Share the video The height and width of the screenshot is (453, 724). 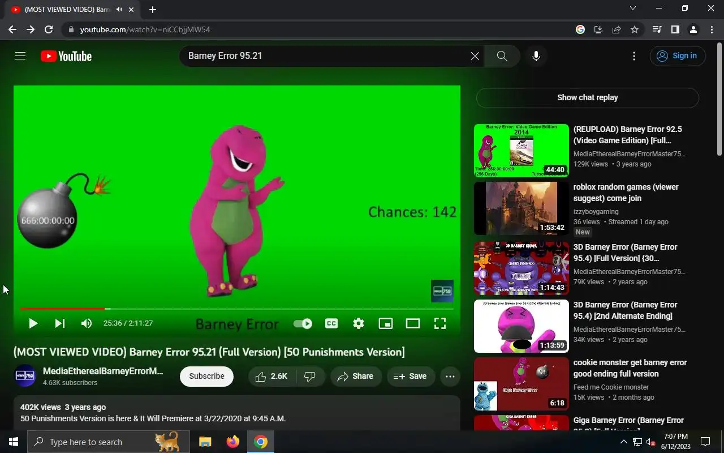(355, 376)
